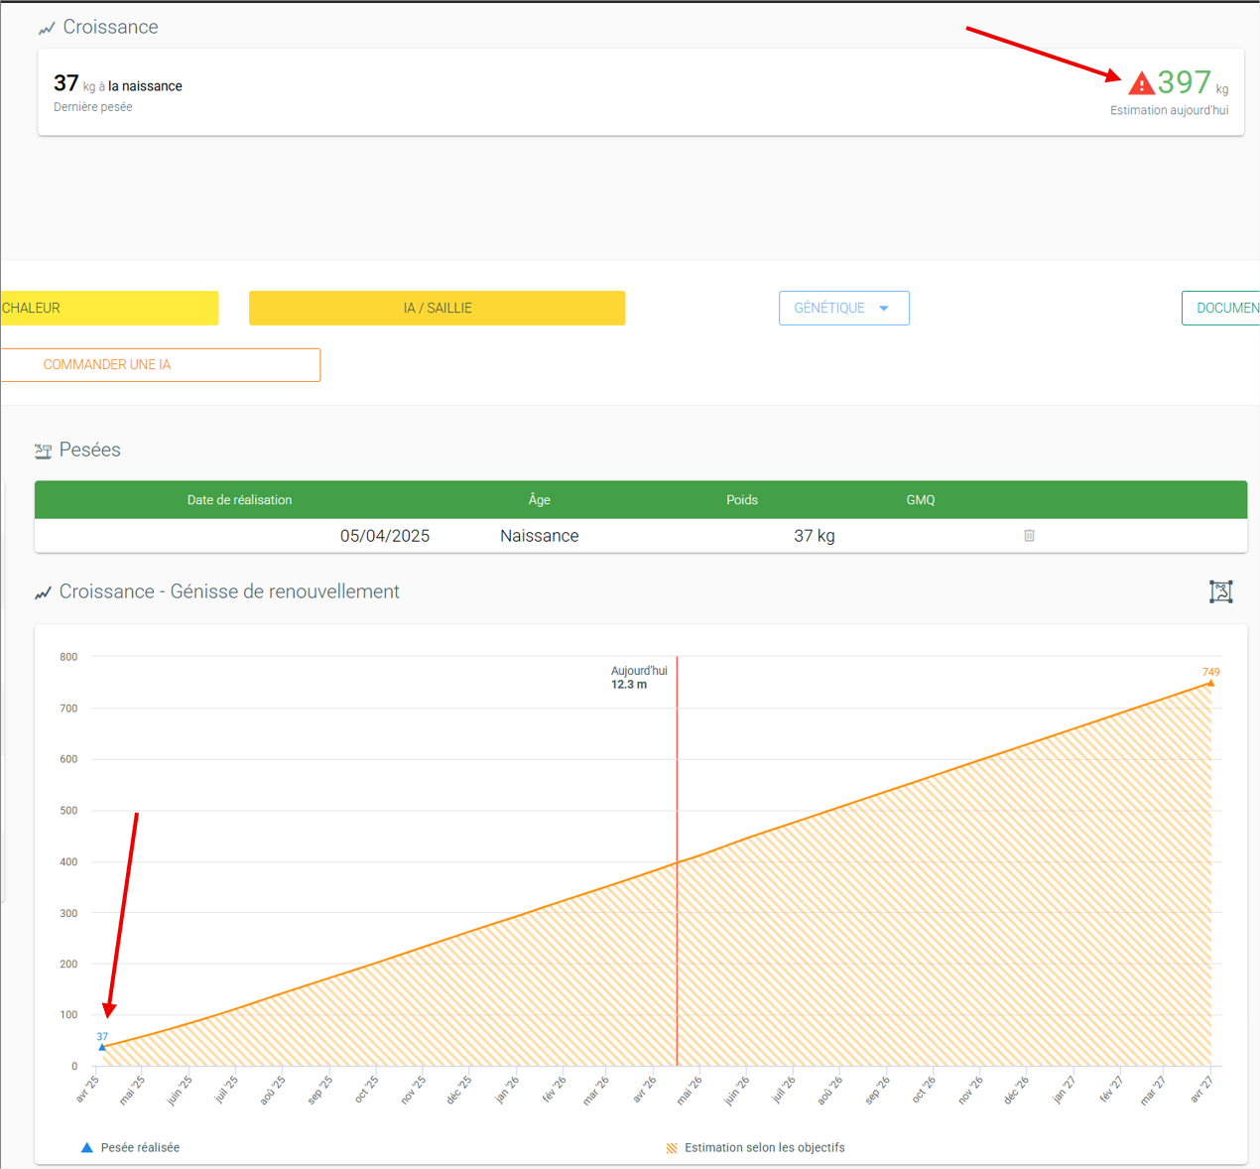Click the Âge column header

540,500
